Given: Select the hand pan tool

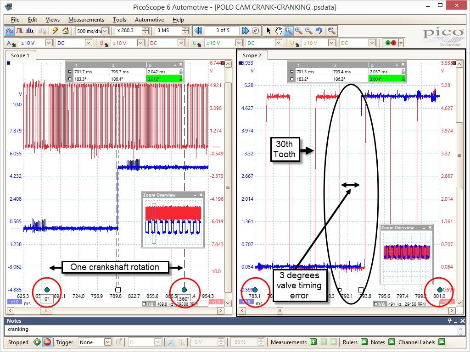Looking at the screenshot, I should [x=279, y=31].
